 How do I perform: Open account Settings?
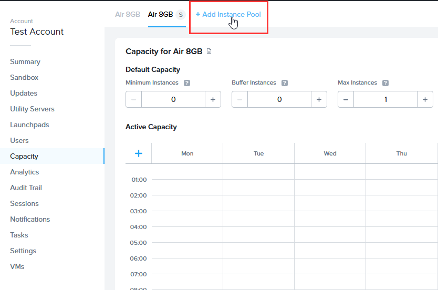click(x=23, y=251)
